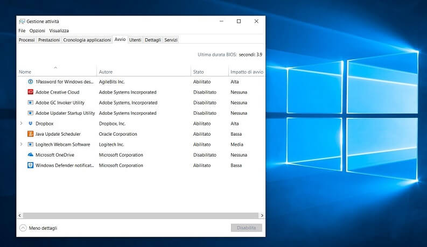Viewport: 427px width, 247px height.
Task: Sort by the Impatto di avvio column
Action: point(247,72)
